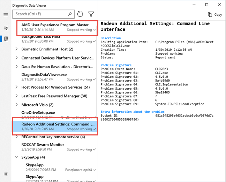The width and height of the screenshot is (226, 182).
Task: Click the report list scrollbar
Action: tap(97, 72)
